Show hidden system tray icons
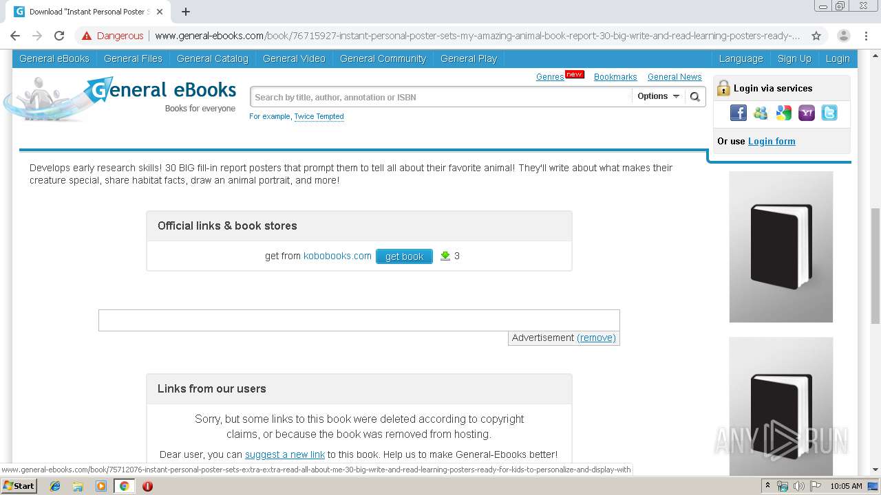 pos(767,486)
